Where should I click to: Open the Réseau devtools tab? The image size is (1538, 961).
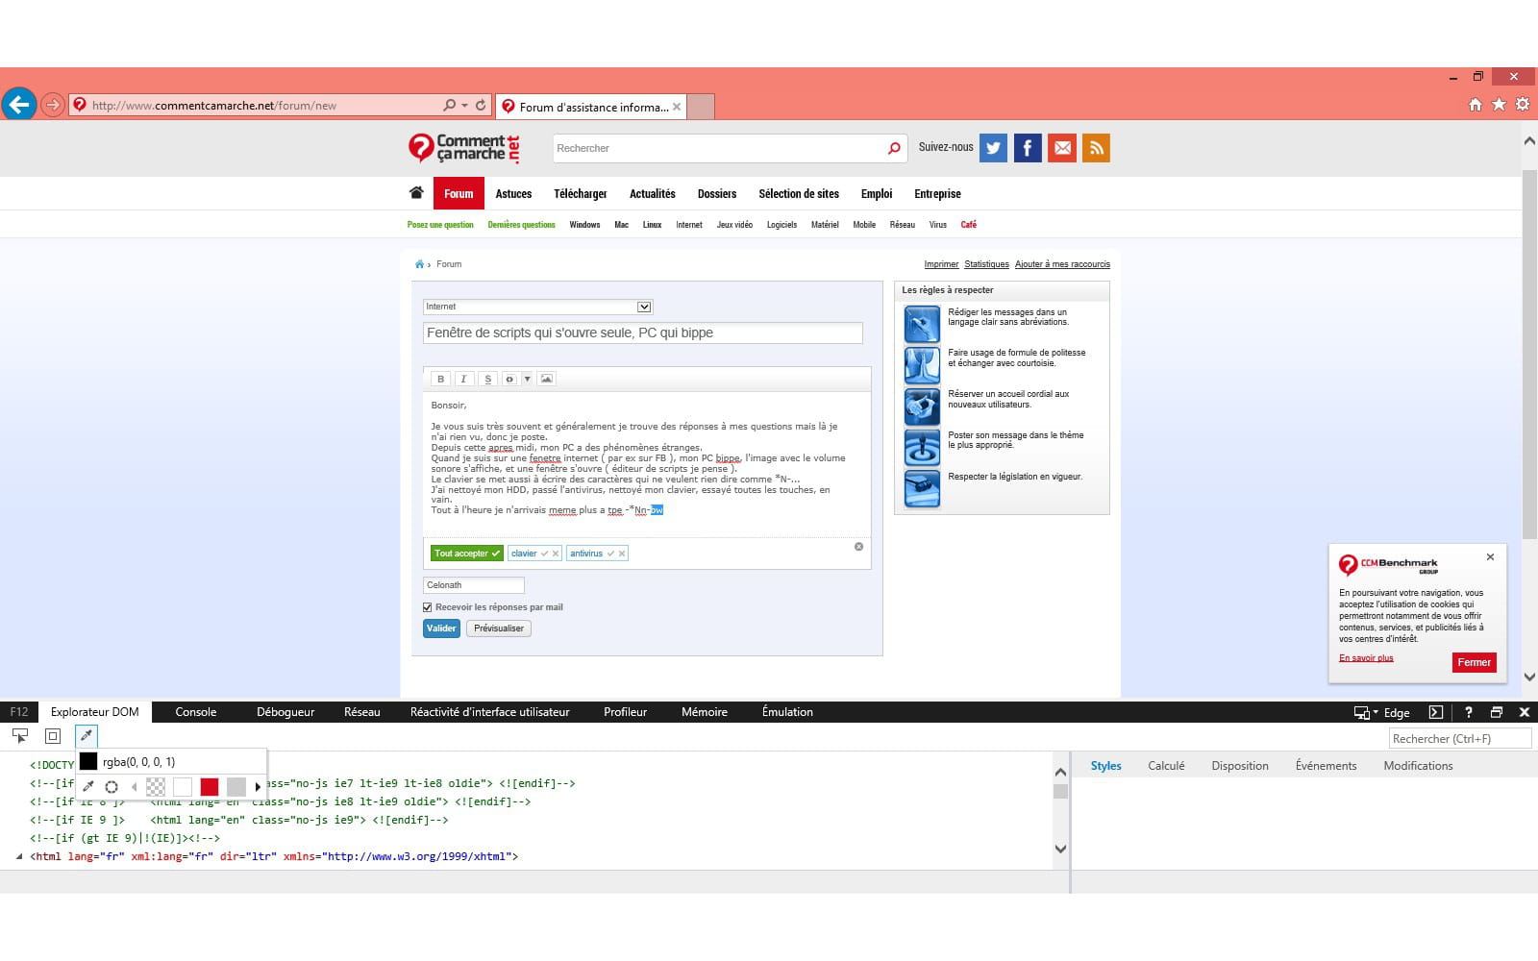(362, 712)
